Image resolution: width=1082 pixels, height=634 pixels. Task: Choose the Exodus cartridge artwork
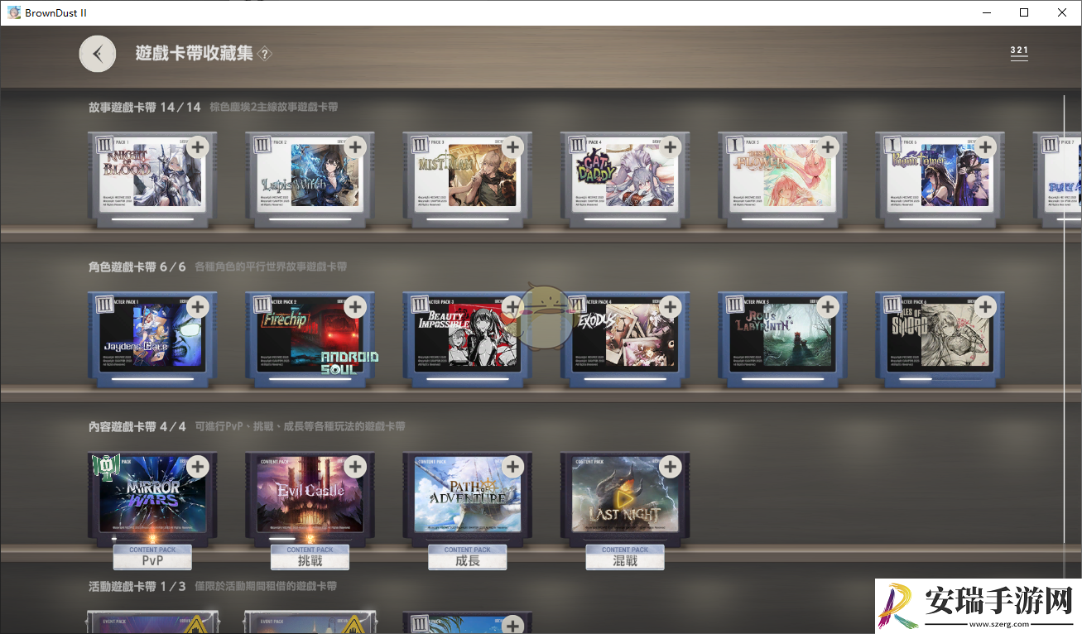pos(624,335)
